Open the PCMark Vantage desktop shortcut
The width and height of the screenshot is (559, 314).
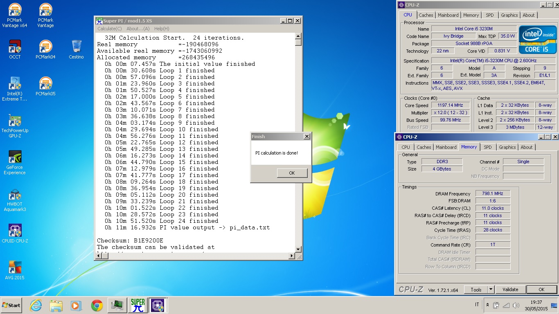[x=45, y=16]
